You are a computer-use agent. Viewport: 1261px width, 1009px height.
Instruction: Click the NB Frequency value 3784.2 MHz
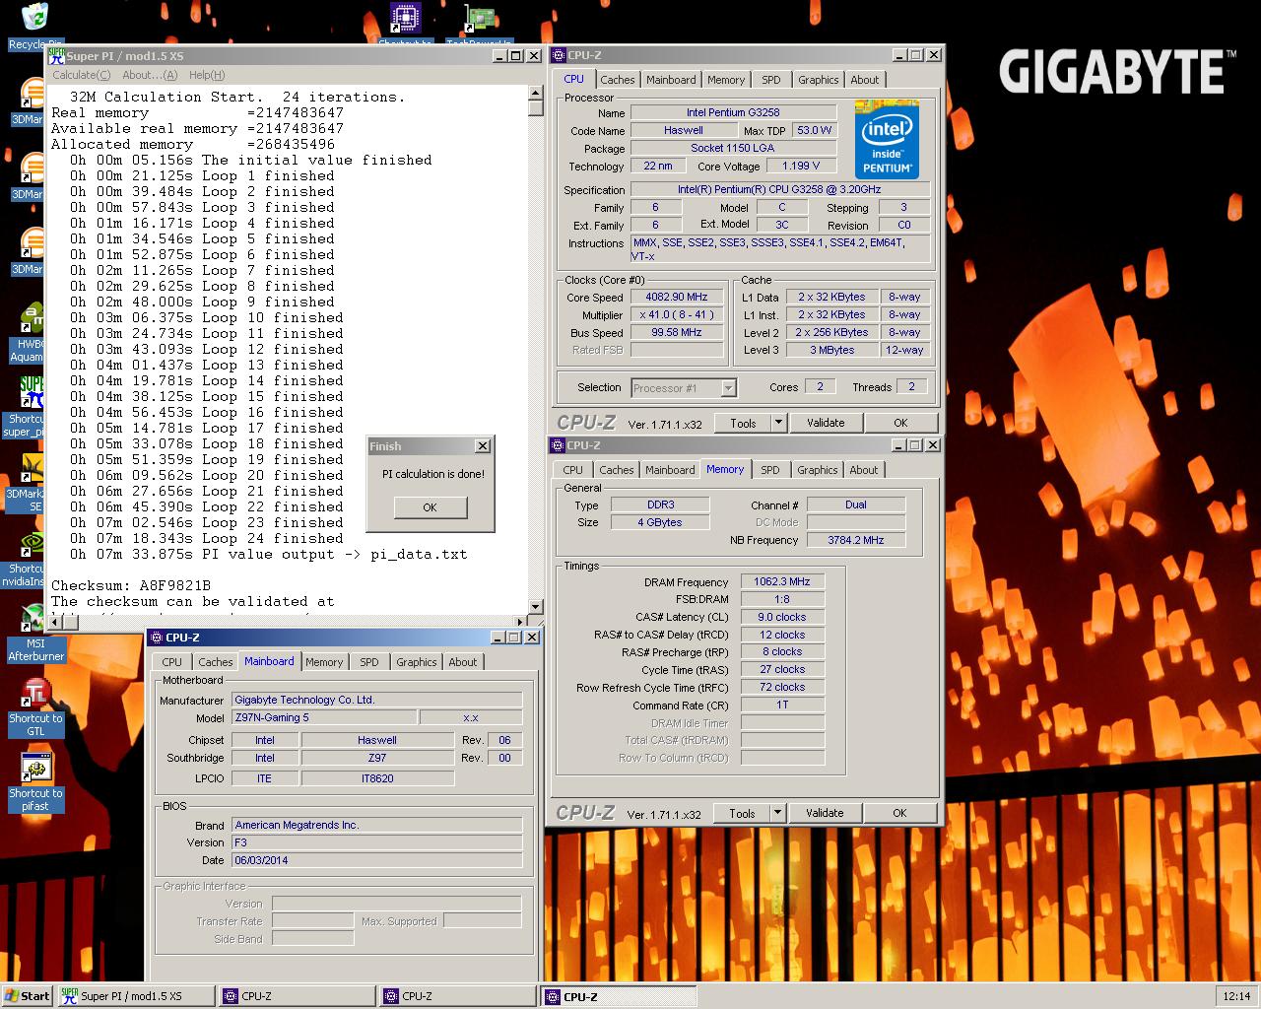(856, 540)
